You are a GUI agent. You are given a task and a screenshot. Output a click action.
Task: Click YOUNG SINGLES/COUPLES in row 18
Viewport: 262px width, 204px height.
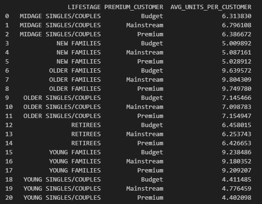coord(62,180)
